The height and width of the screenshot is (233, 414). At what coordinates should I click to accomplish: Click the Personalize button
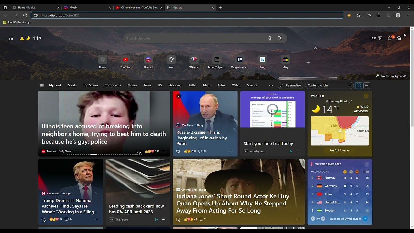[290, 85]
